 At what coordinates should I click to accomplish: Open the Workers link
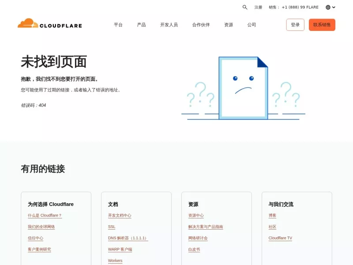(115, 261)
